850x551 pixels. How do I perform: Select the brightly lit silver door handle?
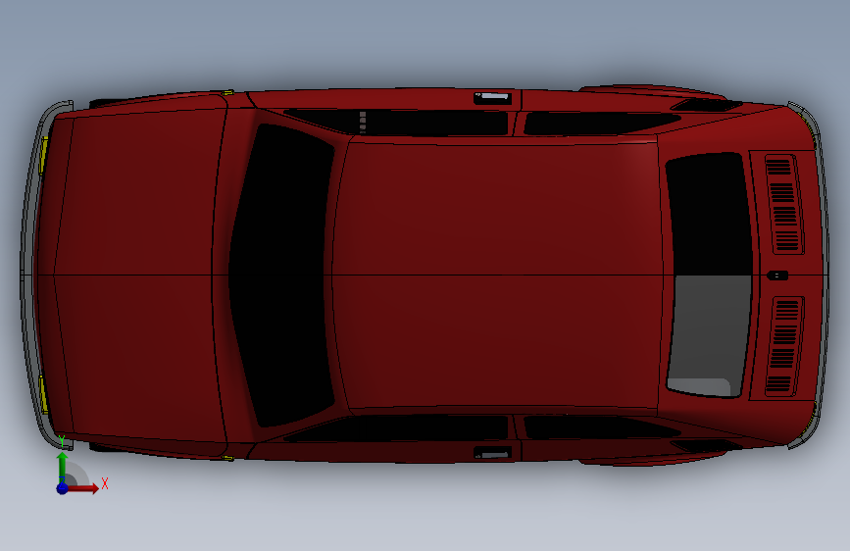(493, 98)
